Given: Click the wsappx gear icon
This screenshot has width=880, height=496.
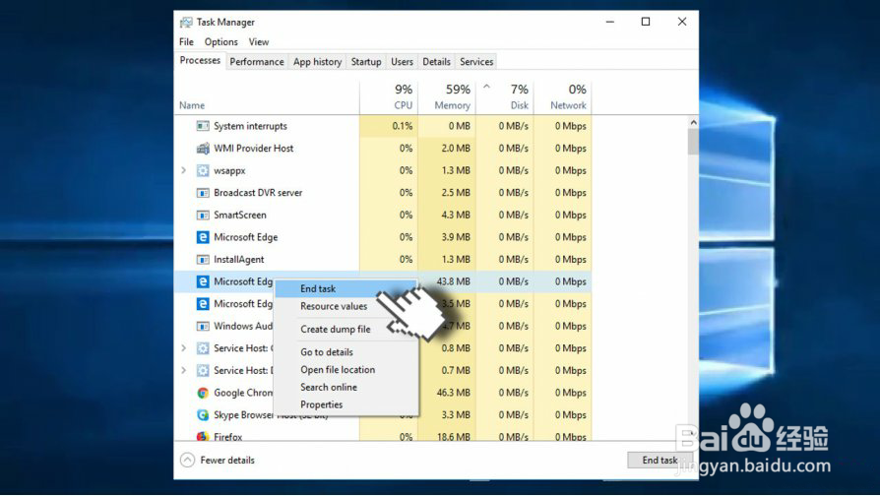Looking at the screenshot, I should coord(203,170).
